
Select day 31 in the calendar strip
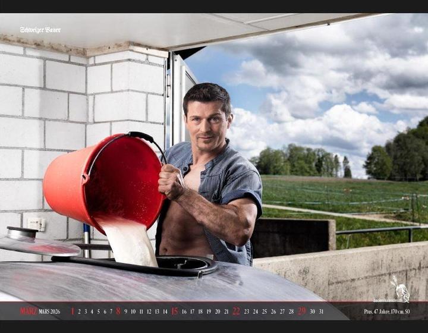click(321, 312)
